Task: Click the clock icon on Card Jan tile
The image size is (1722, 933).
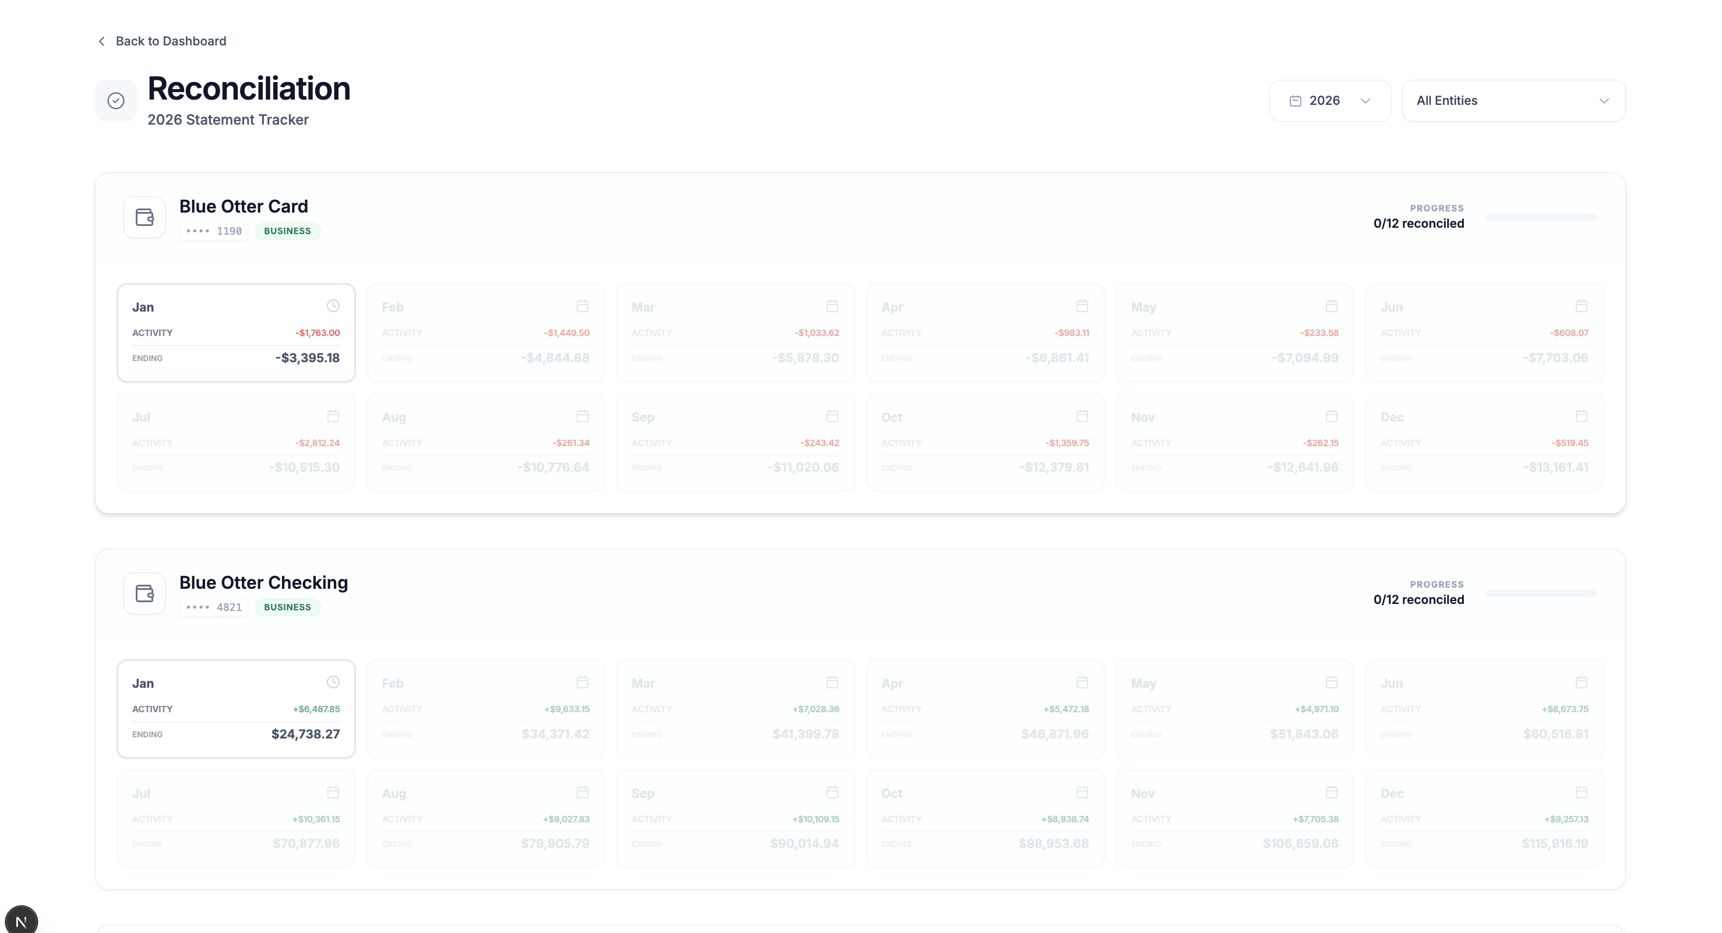Action: pos(333,306)
